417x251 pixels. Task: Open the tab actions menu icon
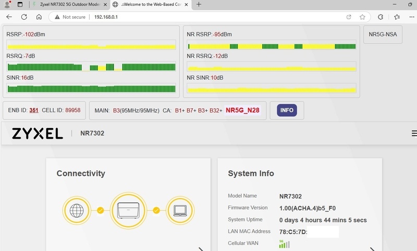coord(20,4)
